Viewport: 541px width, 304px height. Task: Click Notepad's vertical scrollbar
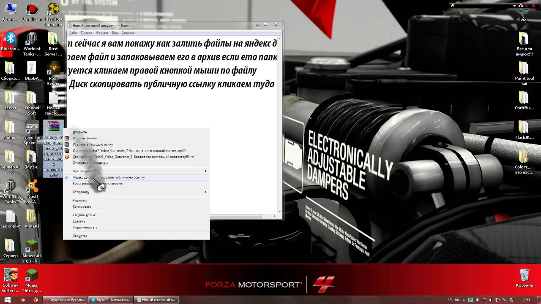coord(279,125)
